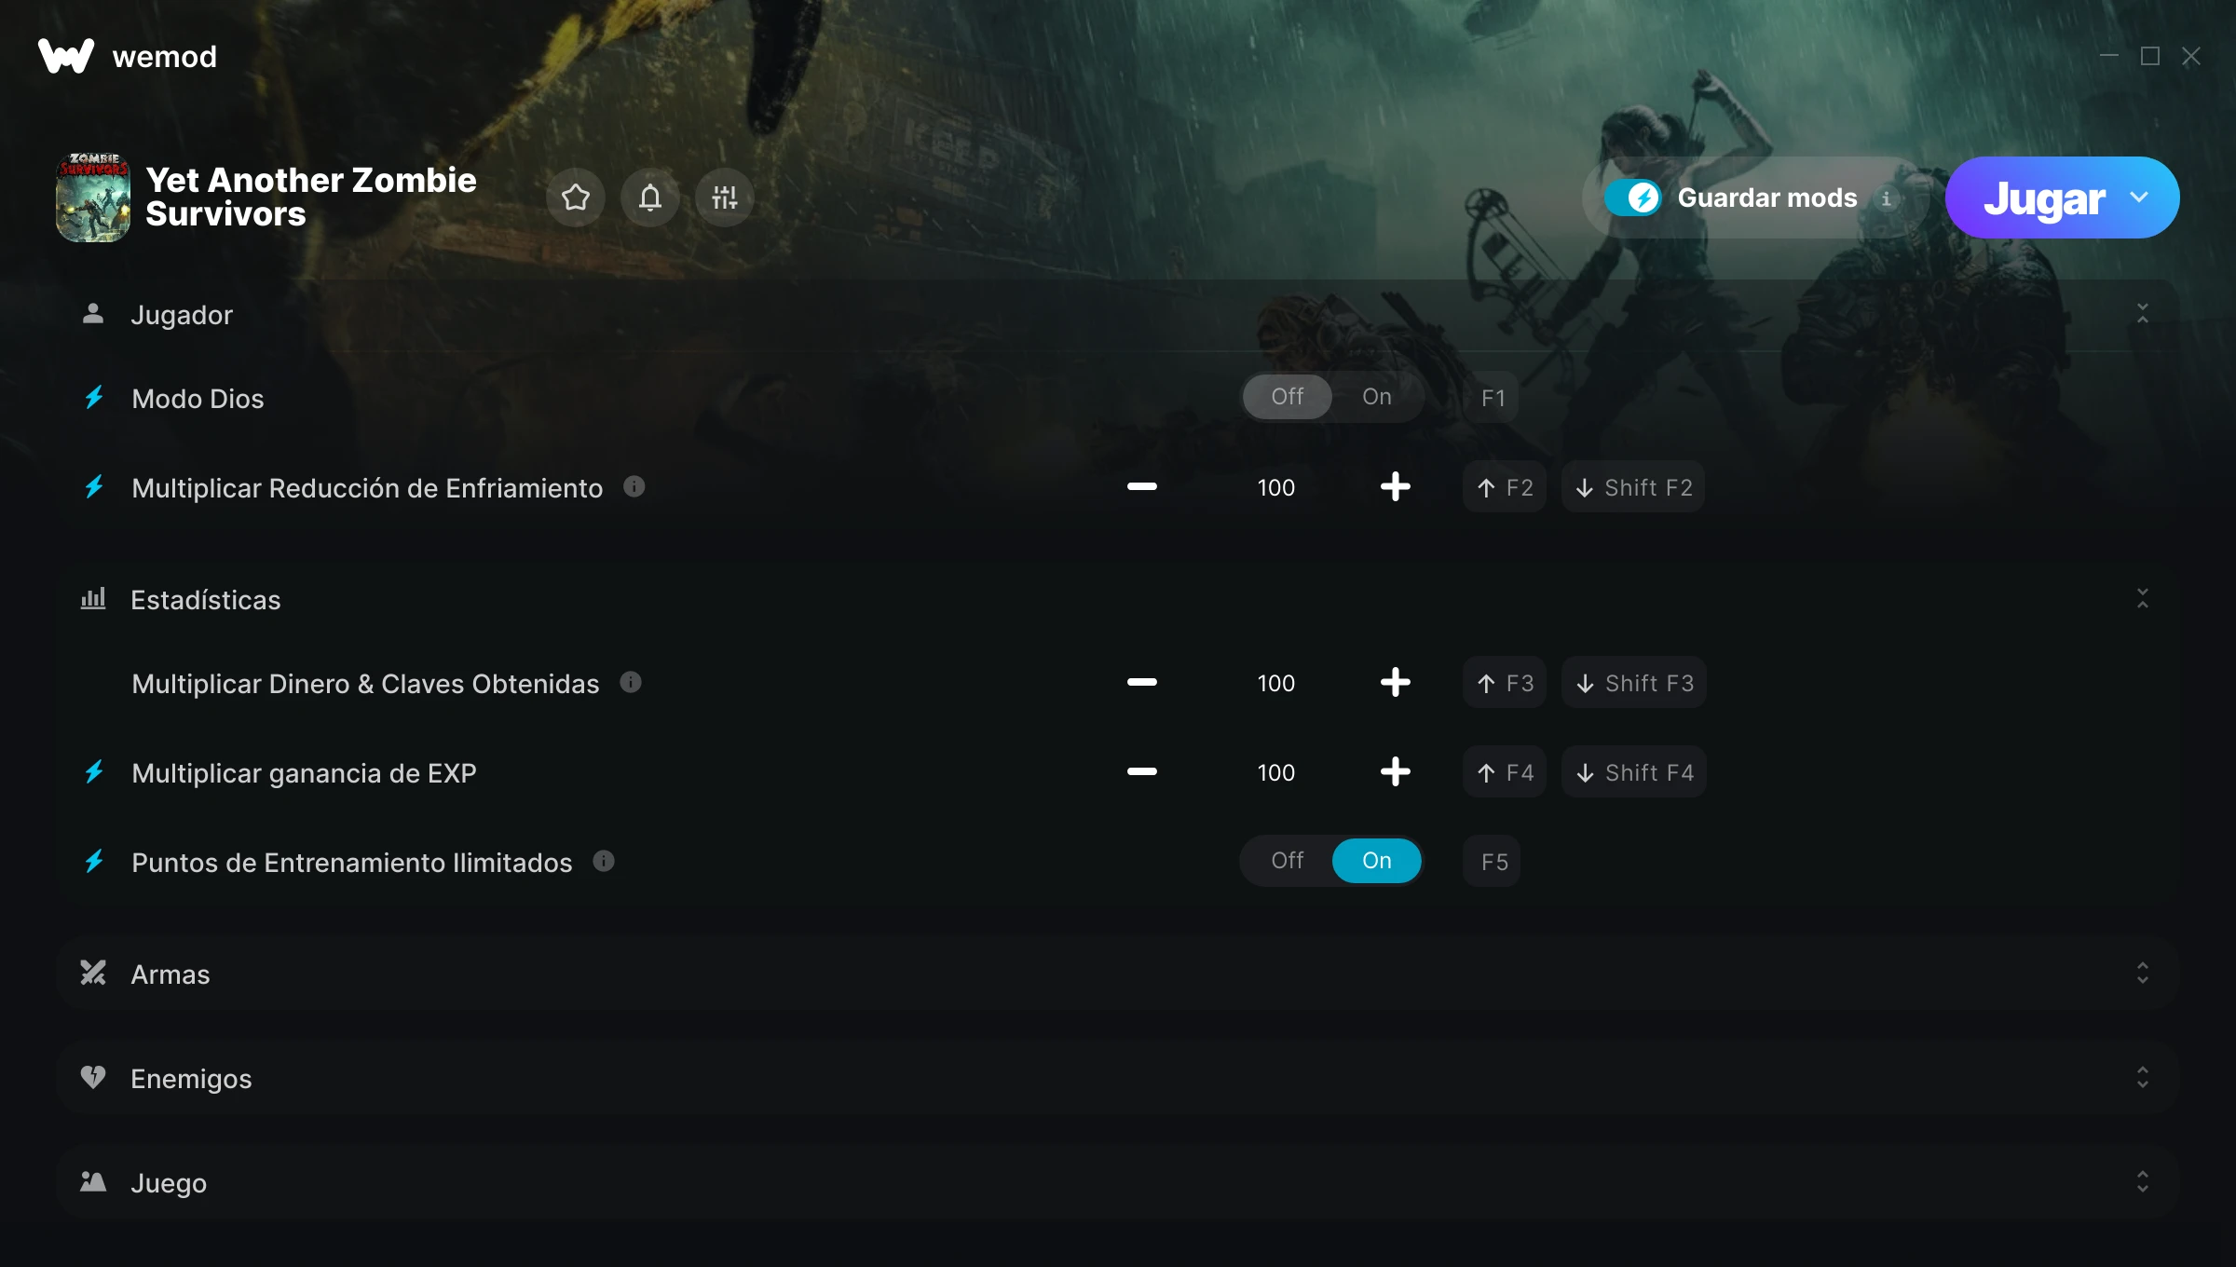Show info for Multiplicar Dinero & Claves Obtenidas

click(x=631, y=682)
